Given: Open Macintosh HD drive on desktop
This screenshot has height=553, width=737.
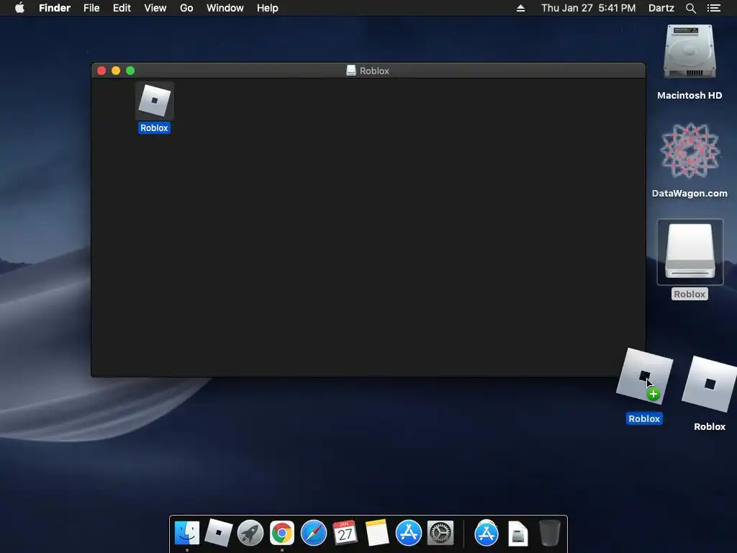Looking at the screenshot, I should pyautogui.click(x=689, y=52).
